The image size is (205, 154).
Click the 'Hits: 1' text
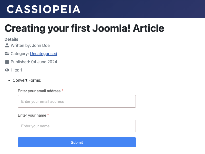(16, 70)
